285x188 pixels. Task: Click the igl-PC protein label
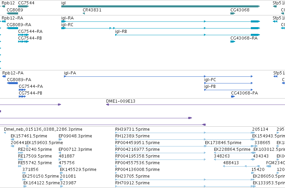click(210, 80)
